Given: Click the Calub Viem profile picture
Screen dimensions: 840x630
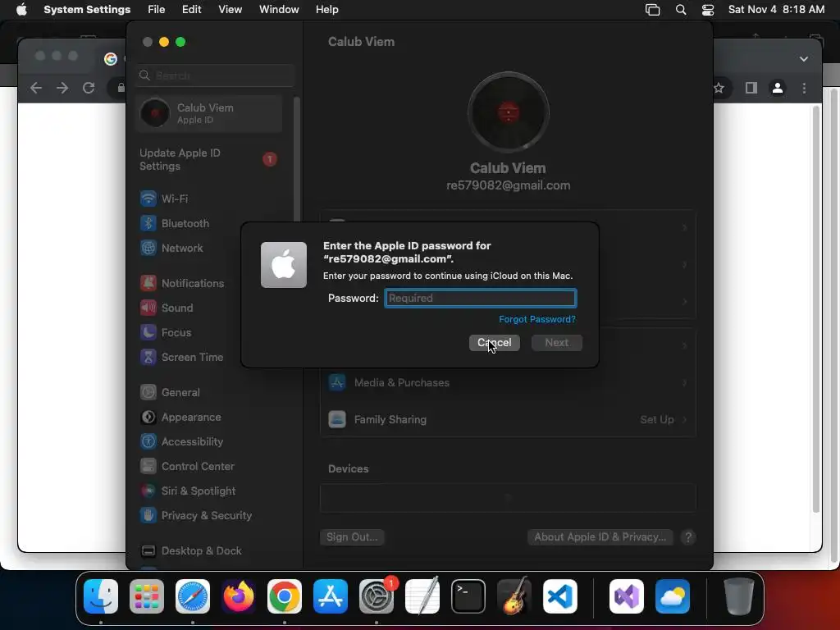Looking at the screenshot, I should [x=509, y=112].
